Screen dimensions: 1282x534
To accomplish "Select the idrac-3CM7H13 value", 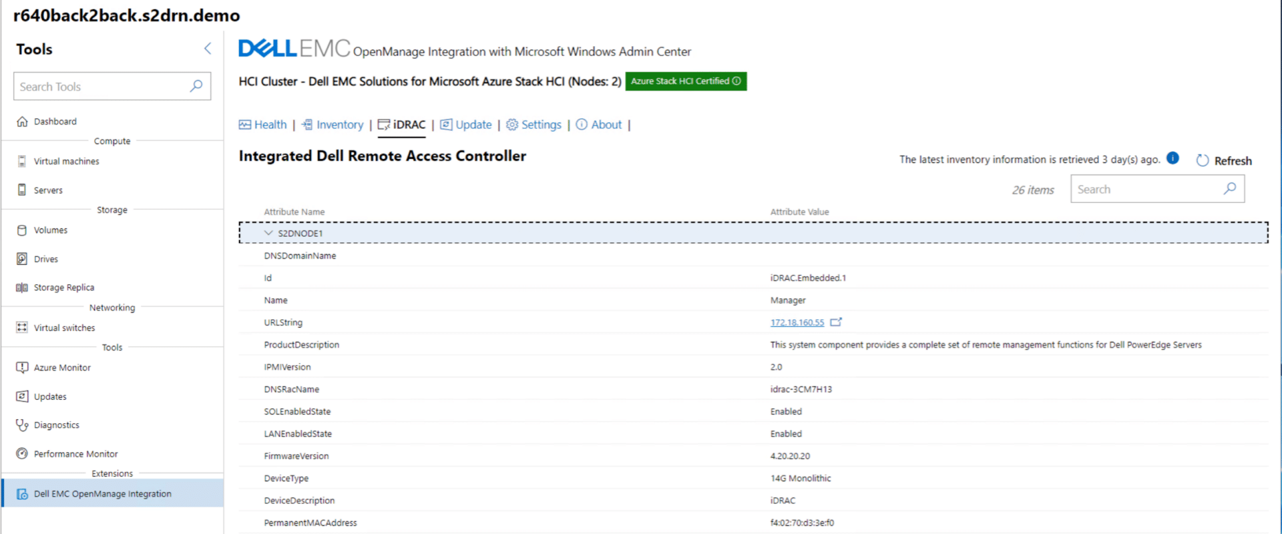I will [x=801, y=389].
